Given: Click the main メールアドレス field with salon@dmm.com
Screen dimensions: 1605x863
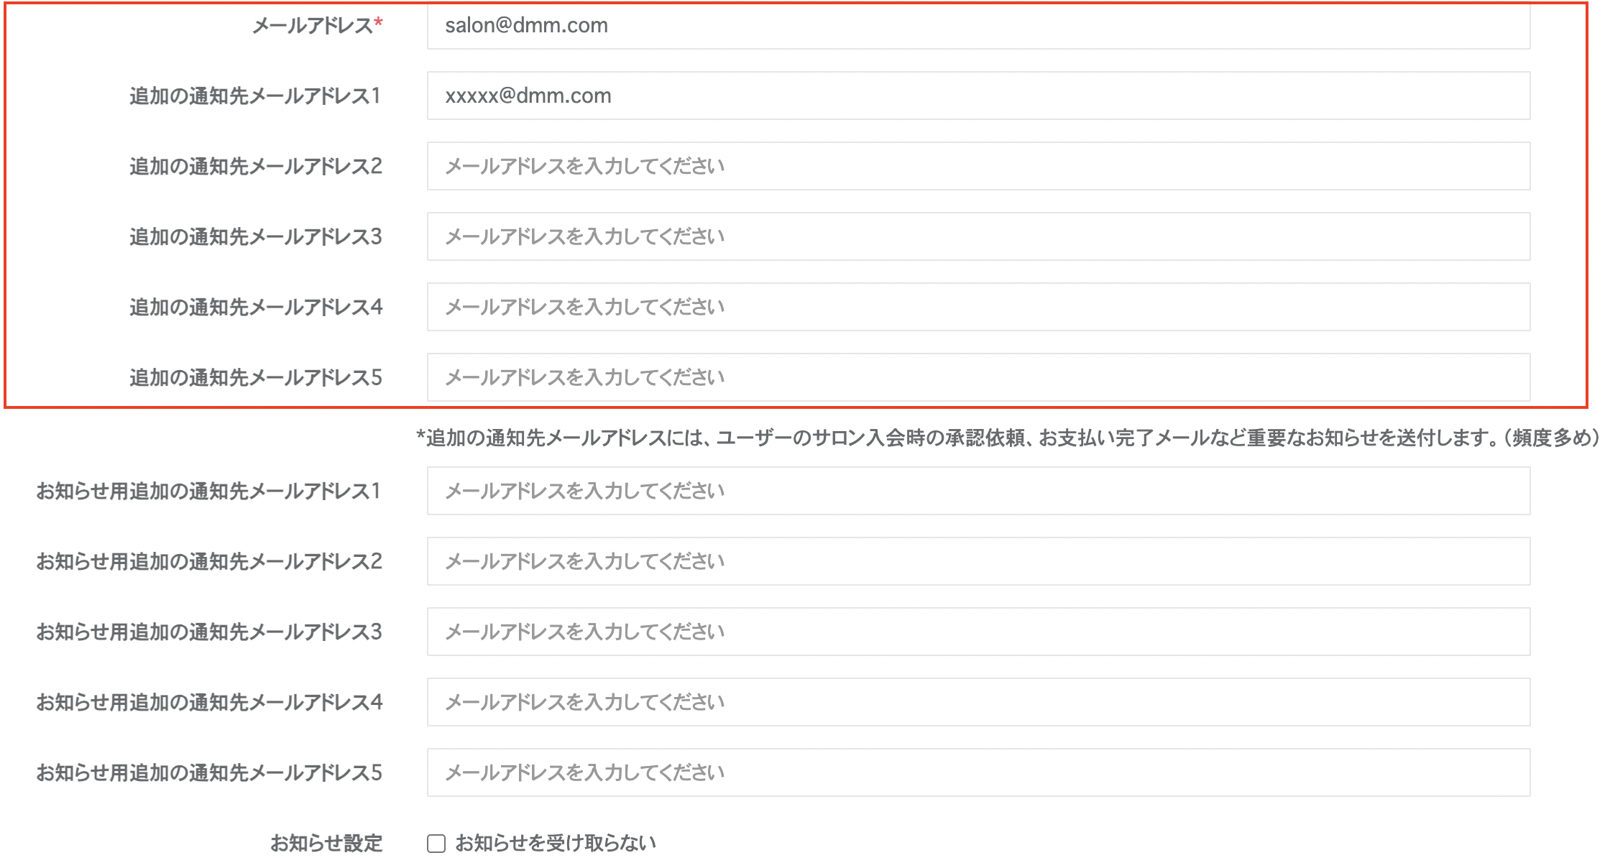Looking at the screenshot, I should [978, 26].
